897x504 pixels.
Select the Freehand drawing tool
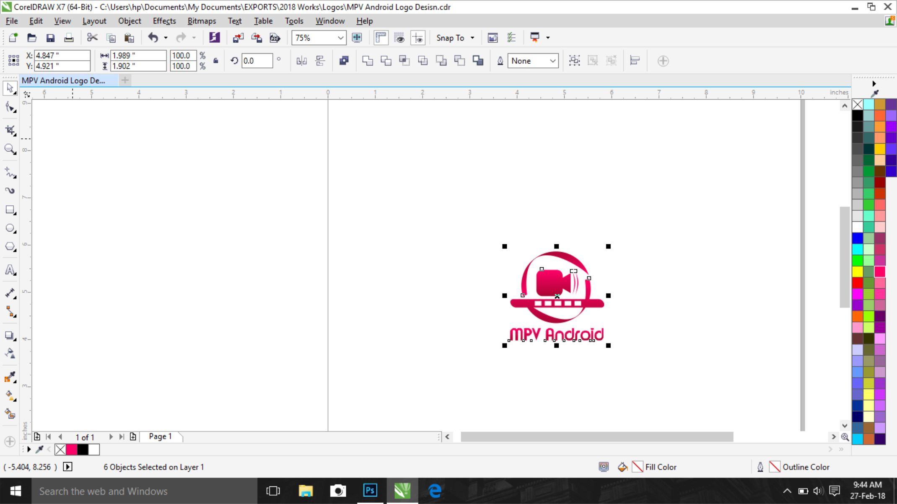pyautogui.click(x=10, y=172)
